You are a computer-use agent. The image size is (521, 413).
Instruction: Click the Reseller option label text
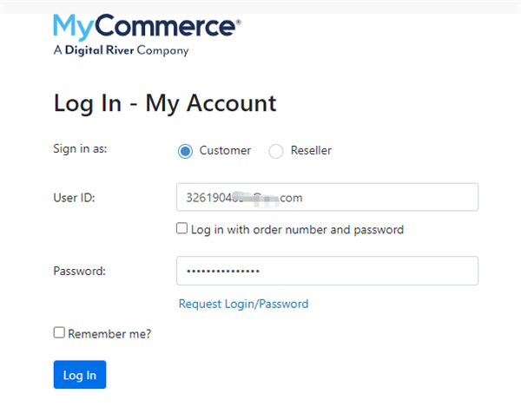[311, 150]
